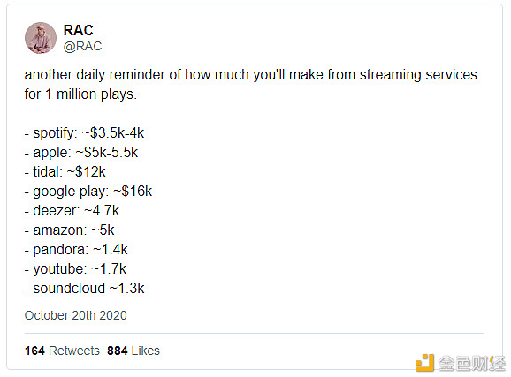View the 164 Retweets list

[x=62, y=351]
